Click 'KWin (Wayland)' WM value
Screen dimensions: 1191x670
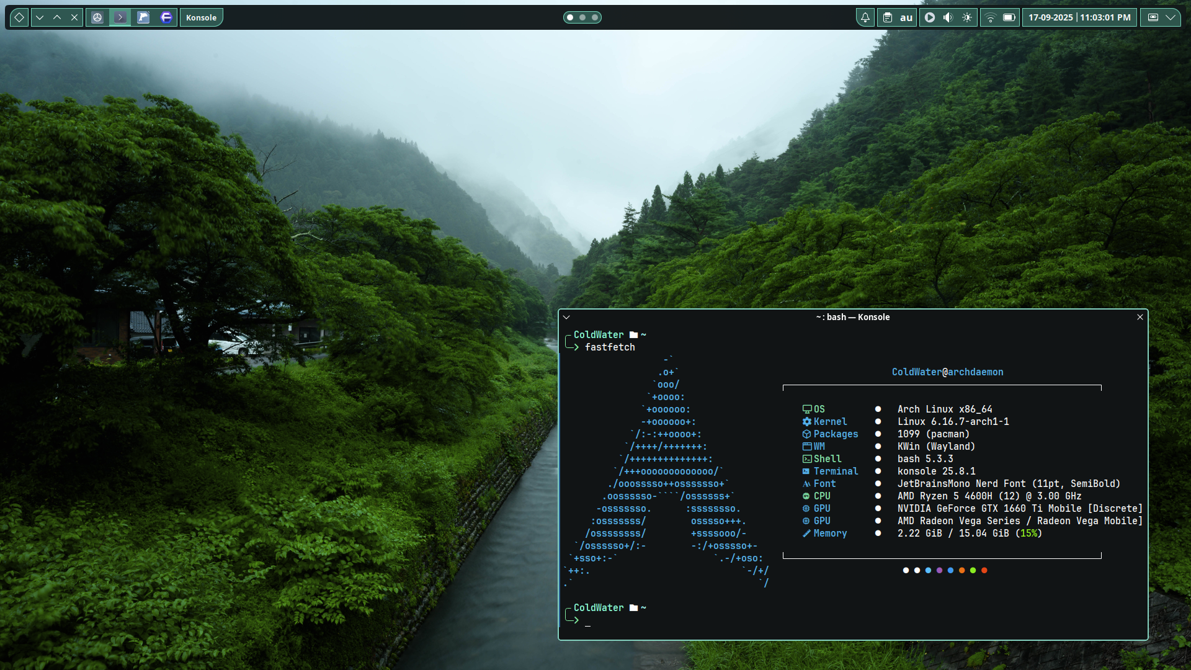pos(936,447)
